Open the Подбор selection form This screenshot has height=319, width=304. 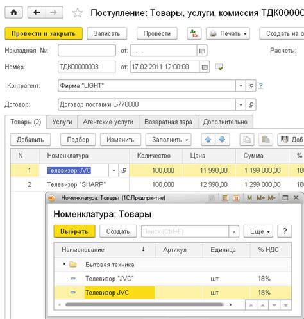[x=78, y=140]
